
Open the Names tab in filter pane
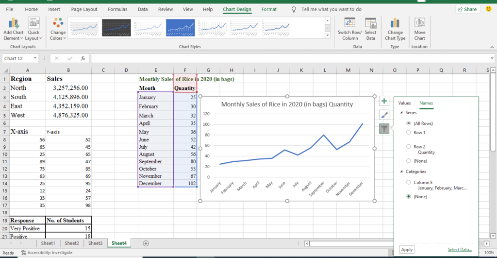[426, 103]
